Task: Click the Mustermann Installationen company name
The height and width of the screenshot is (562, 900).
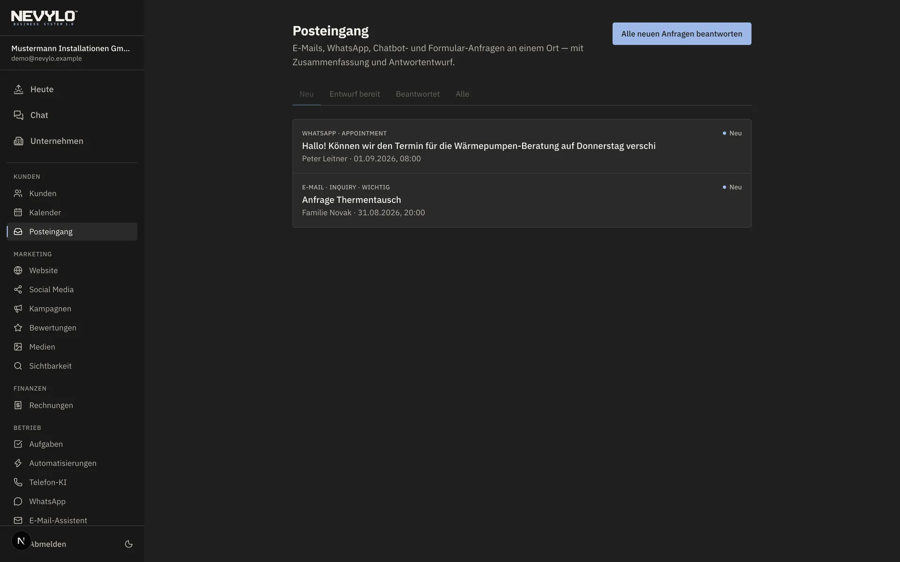Action: pyautogui.click(x=71, y=48)
